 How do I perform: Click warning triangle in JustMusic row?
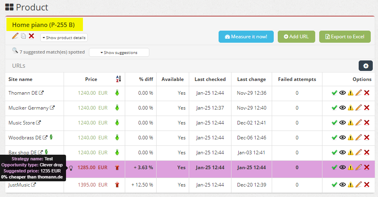[x=351, y=185]
